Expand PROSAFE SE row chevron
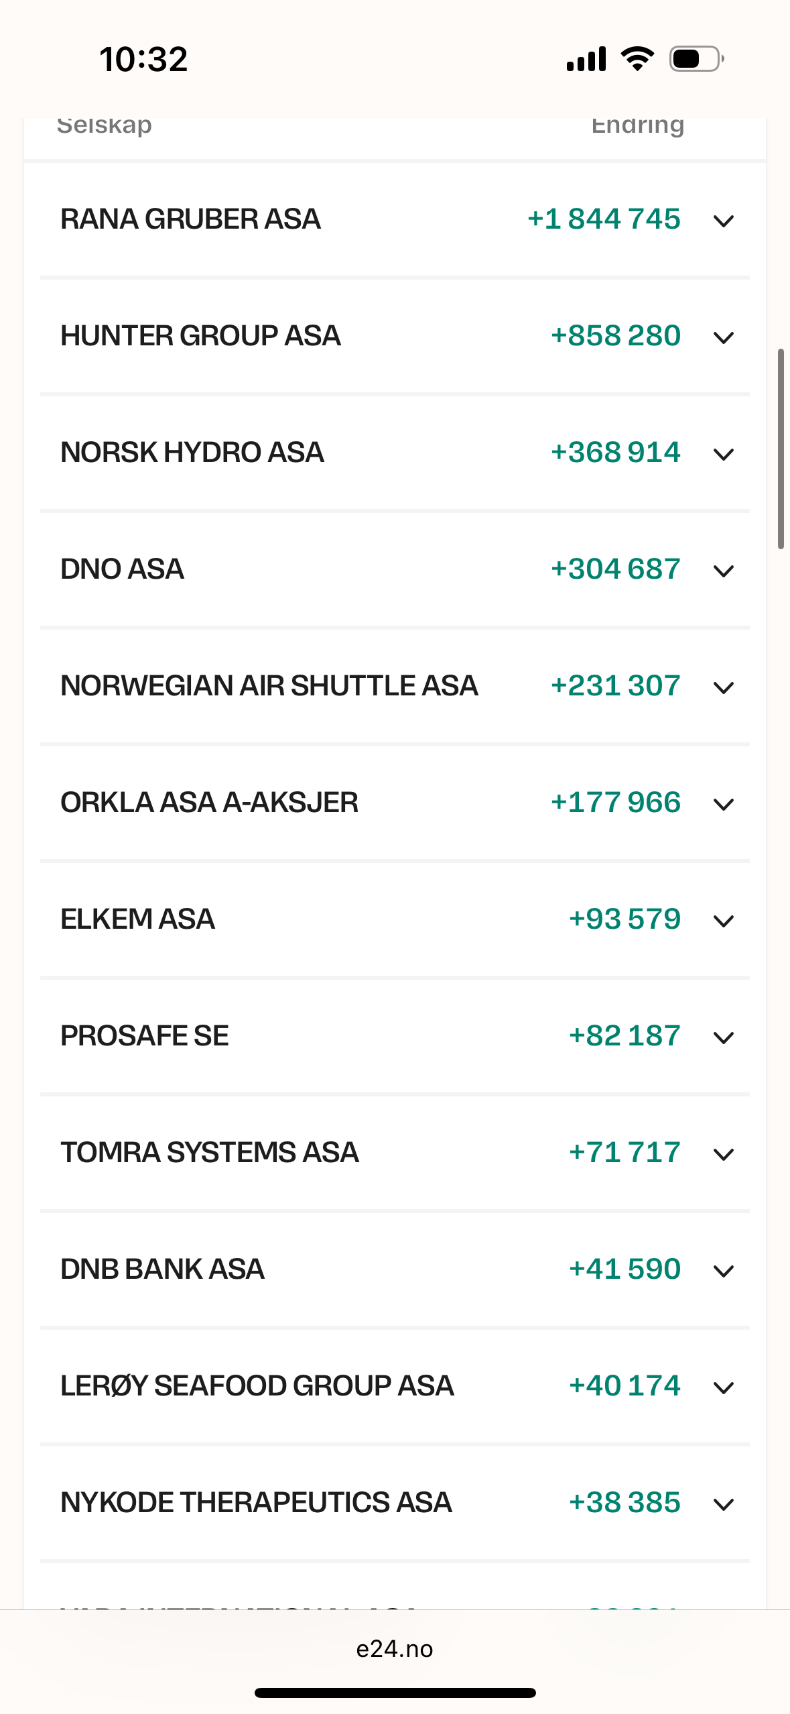Screen dimensions: 790x1714 tap(724, 1037)
